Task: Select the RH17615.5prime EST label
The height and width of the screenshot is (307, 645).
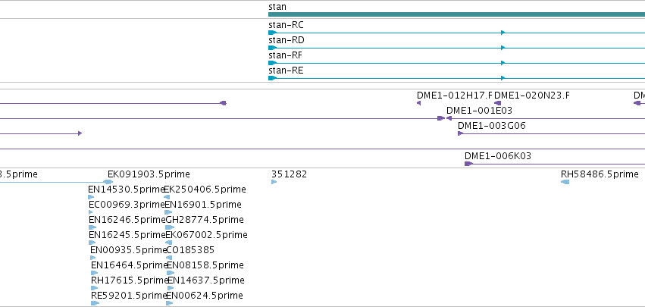Action: click(130, 280)
